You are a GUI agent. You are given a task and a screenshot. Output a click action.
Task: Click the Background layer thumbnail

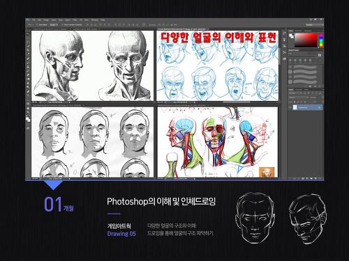pyautogui.click(x=295, y=107)
